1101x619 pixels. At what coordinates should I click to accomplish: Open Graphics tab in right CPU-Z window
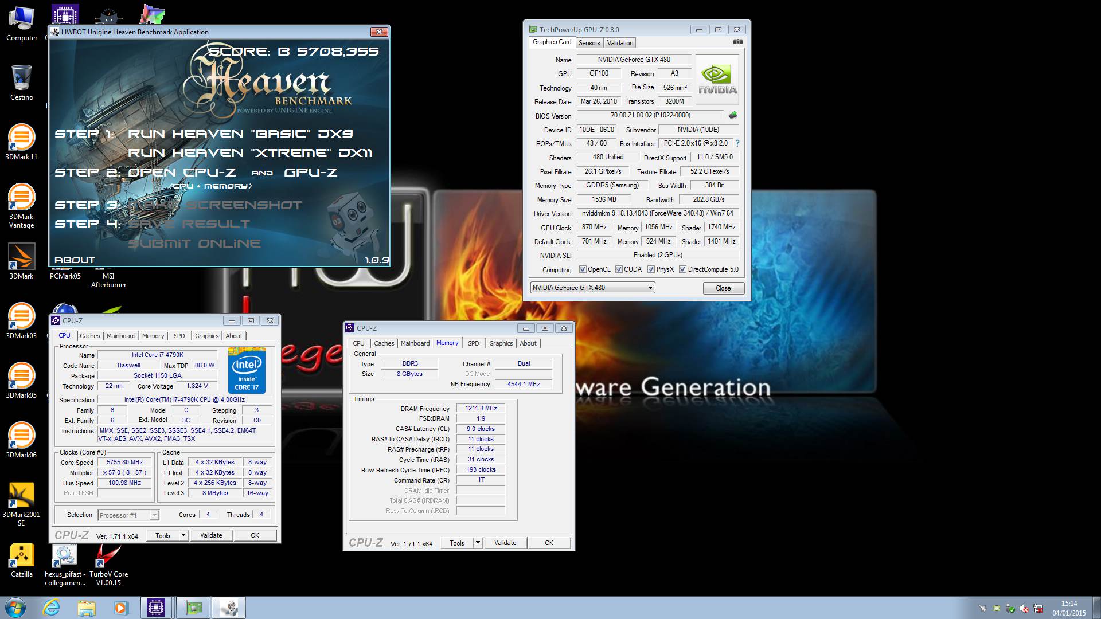pyautogui.click(x=501, y=343)
